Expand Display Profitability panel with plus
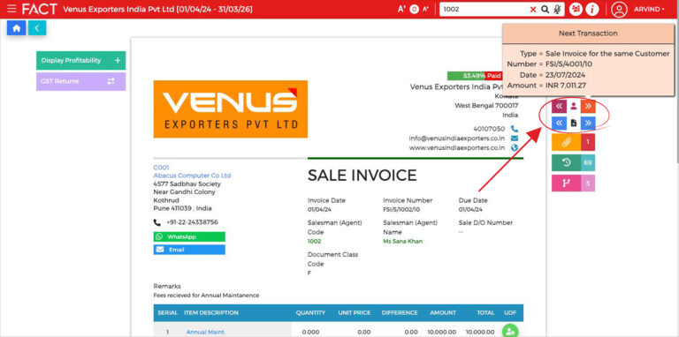 pyautogui.click(x=118, y=61)
